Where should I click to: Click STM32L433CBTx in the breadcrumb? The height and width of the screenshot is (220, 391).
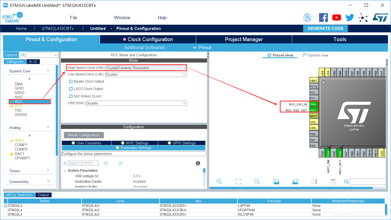click(58, 29)
